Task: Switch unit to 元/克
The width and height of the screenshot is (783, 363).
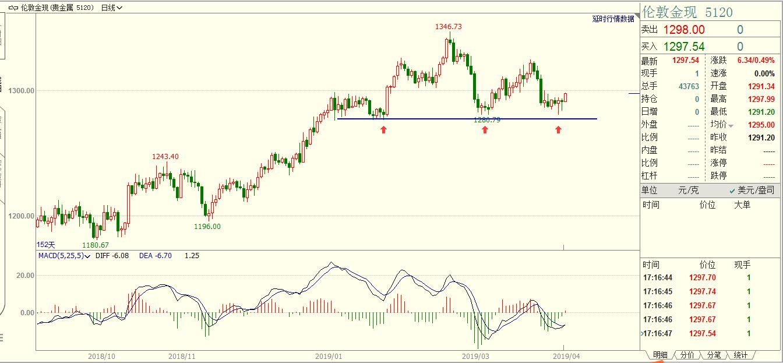Action: click(688, 191)
